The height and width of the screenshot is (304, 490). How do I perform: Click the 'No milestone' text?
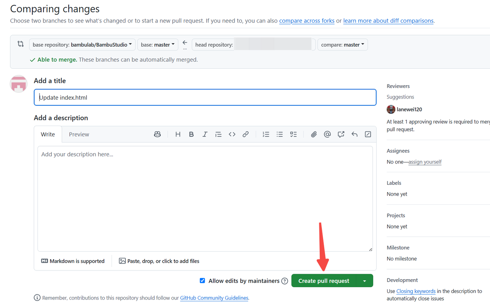click(402, 259)
